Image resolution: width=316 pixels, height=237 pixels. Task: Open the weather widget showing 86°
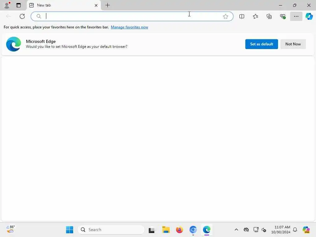(10, 229)
